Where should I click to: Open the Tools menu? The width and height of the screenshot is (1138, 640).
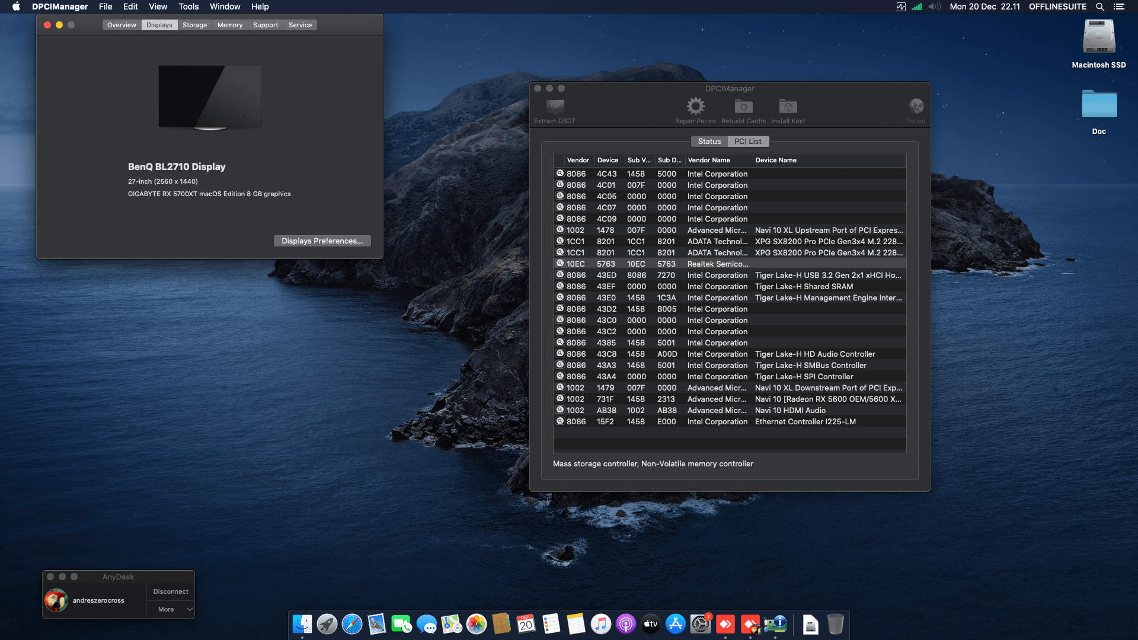point(188,7)
